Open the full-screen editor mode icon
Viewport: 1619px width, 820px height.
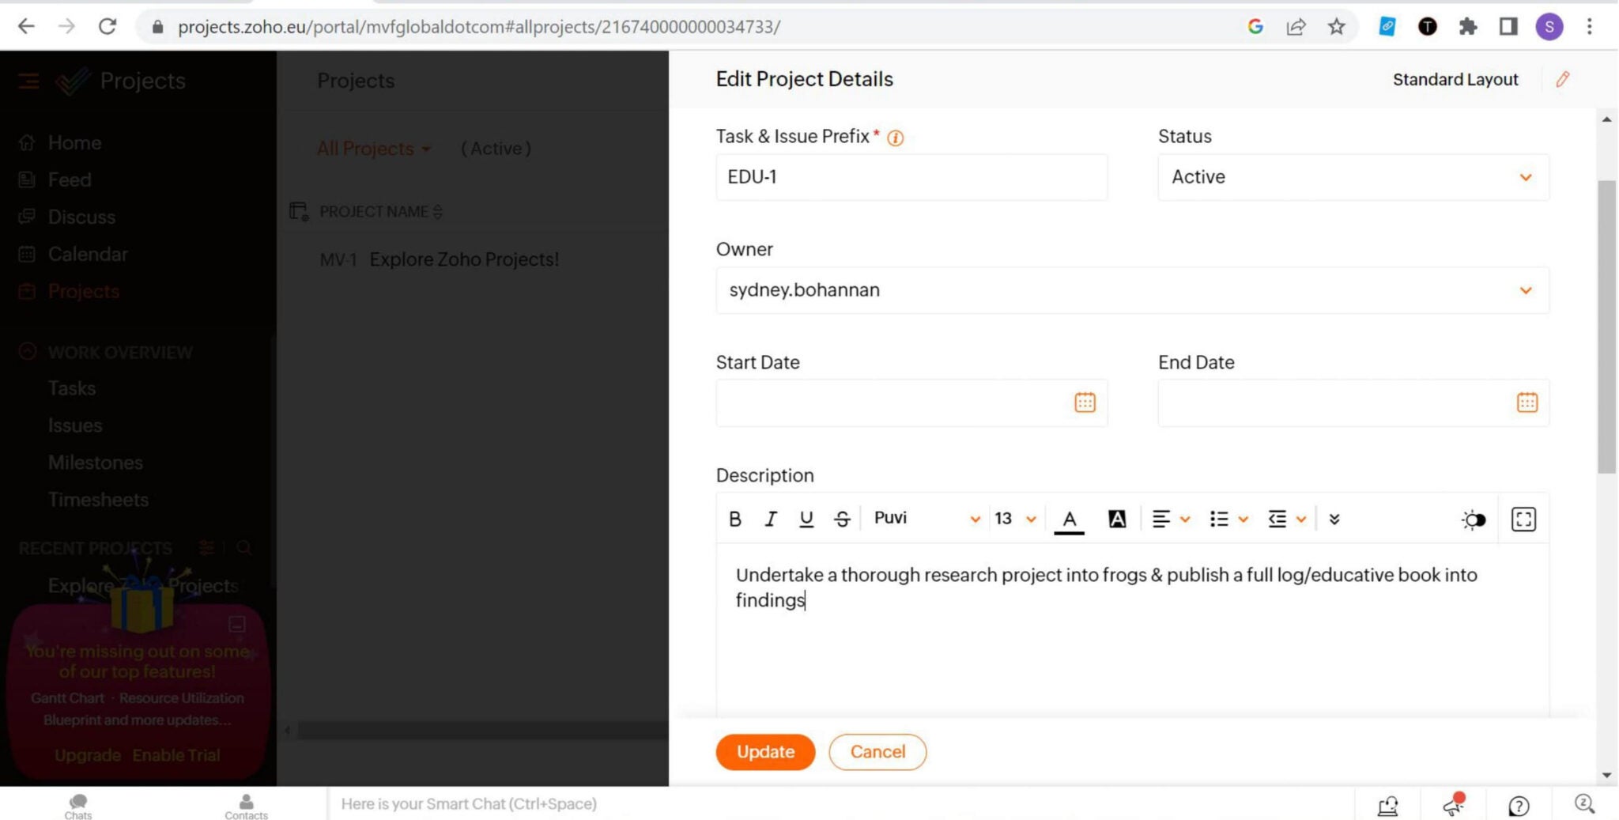coord(1523,520)
